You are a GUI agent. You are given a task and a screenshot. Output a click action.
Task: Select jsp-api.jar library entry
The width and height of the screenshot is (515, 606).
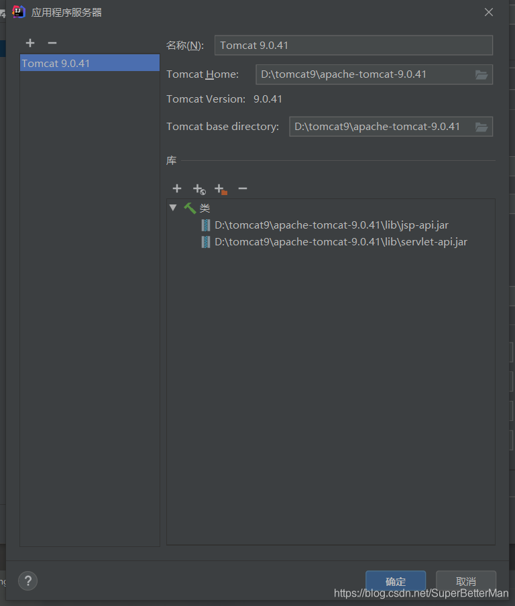tap(331, 225)
